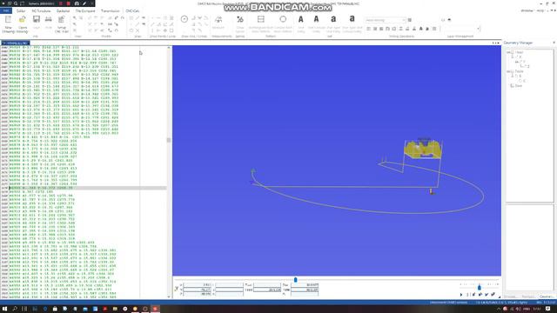Select the open NC file document tab
Screen dimensions: 557x313
[x=15, y=43]
